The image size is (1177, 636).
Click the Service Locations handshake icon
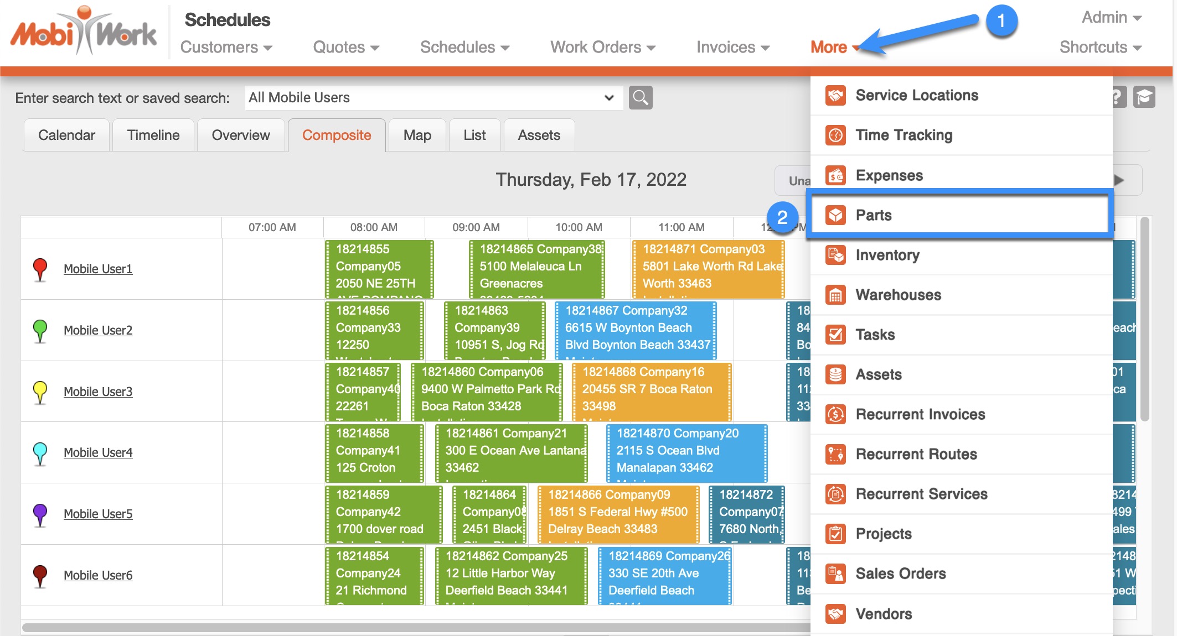click(835, 95)
